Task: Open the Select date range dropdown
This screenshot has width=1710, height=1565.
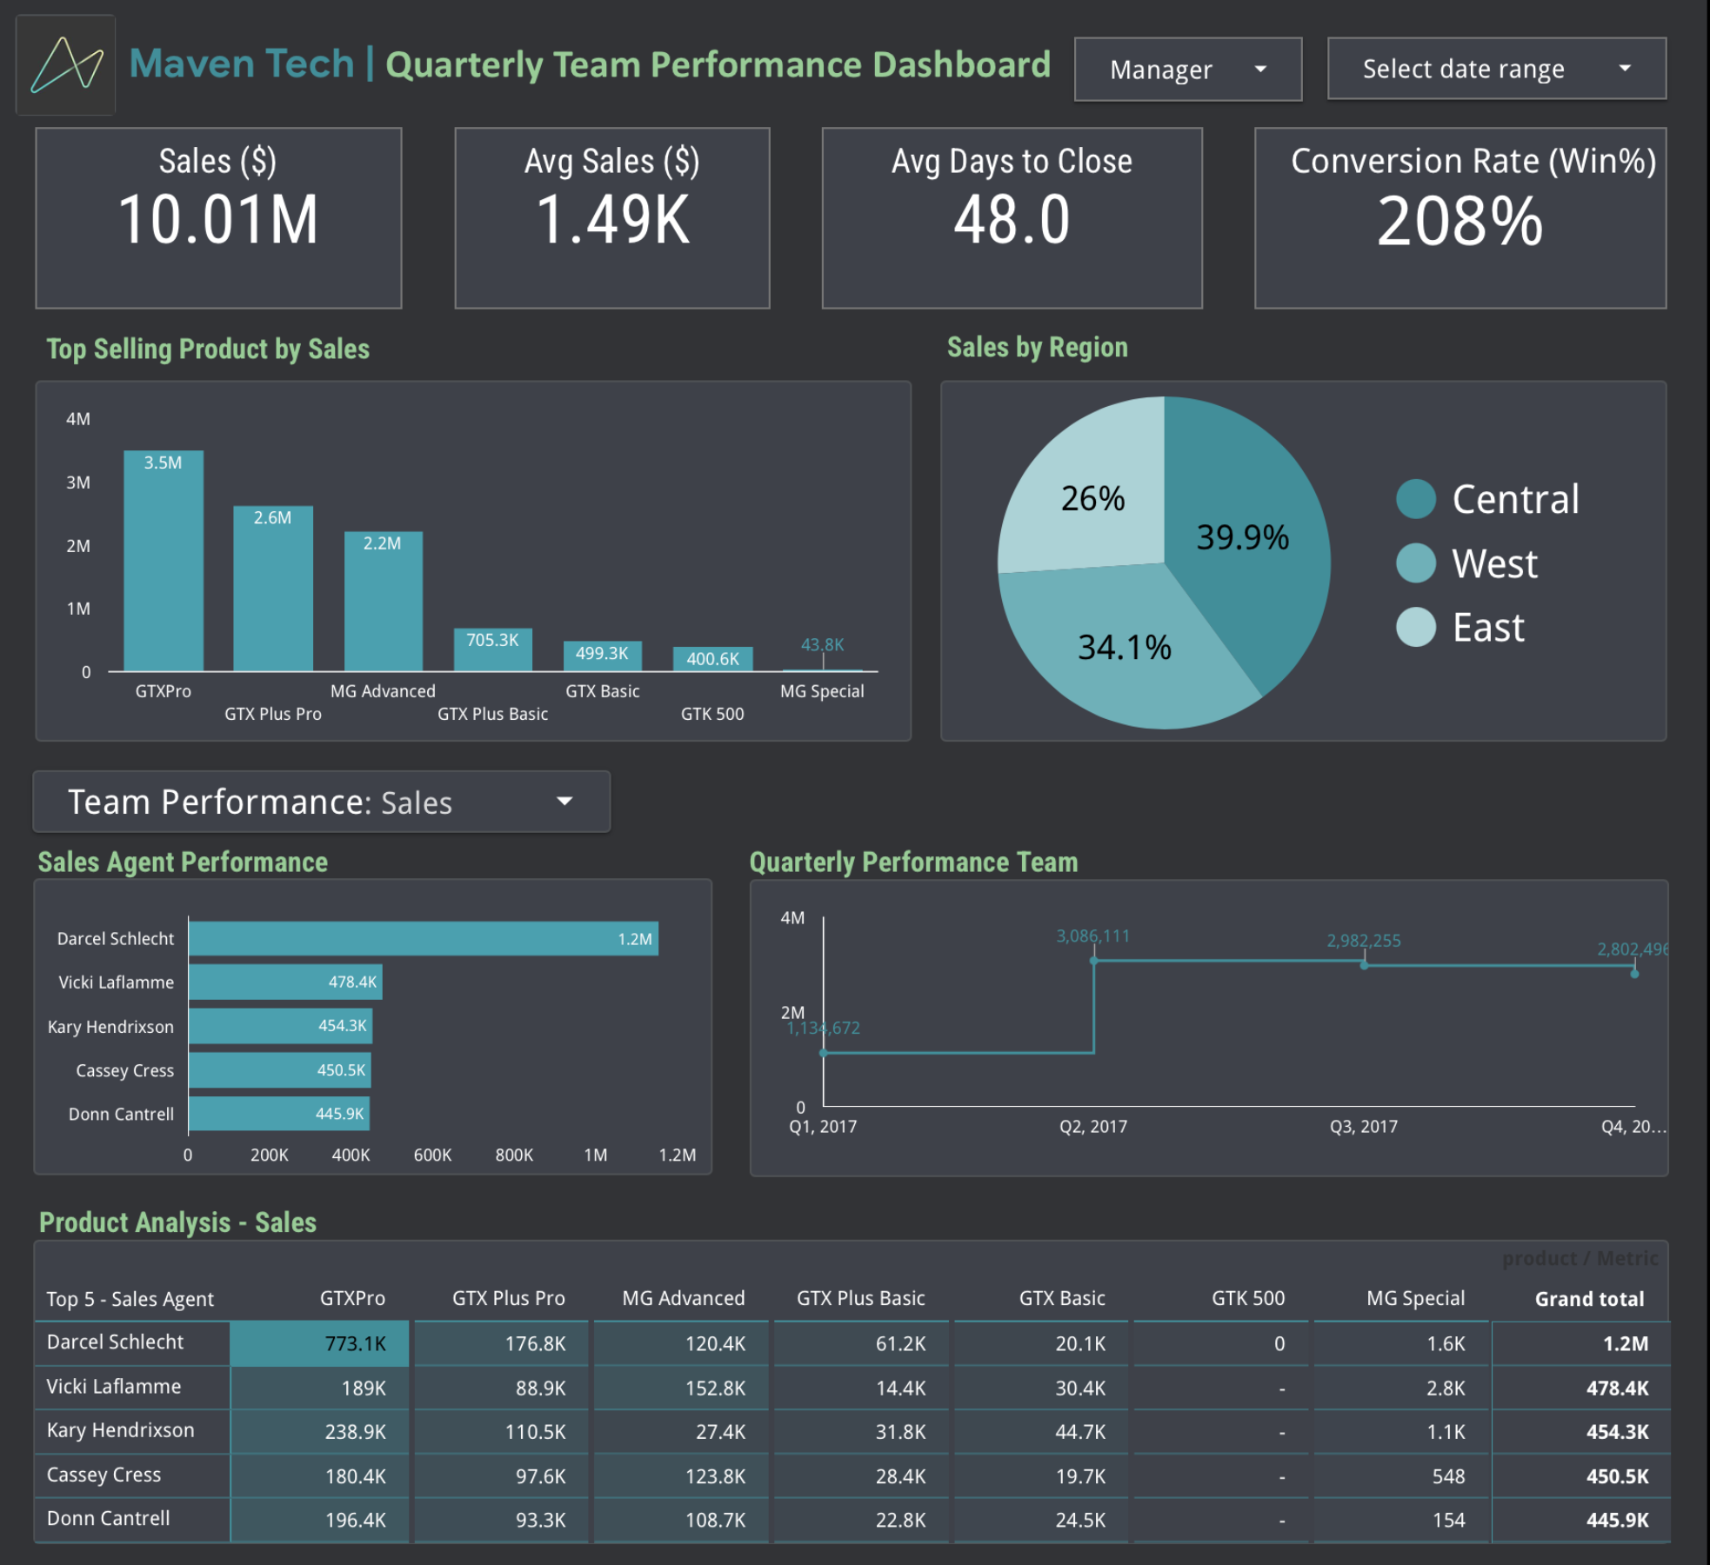Action: coord(1496,69)
